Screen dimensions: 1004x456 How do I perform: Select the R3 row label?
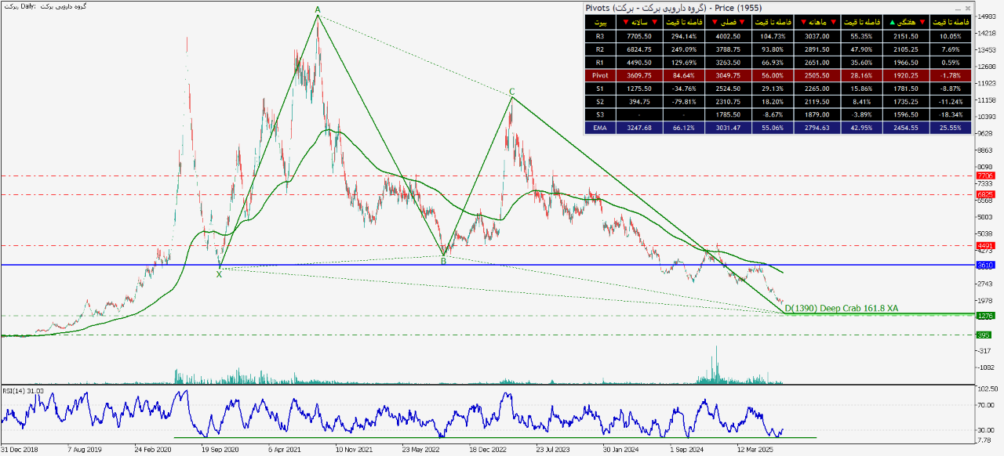pos(600,36)
